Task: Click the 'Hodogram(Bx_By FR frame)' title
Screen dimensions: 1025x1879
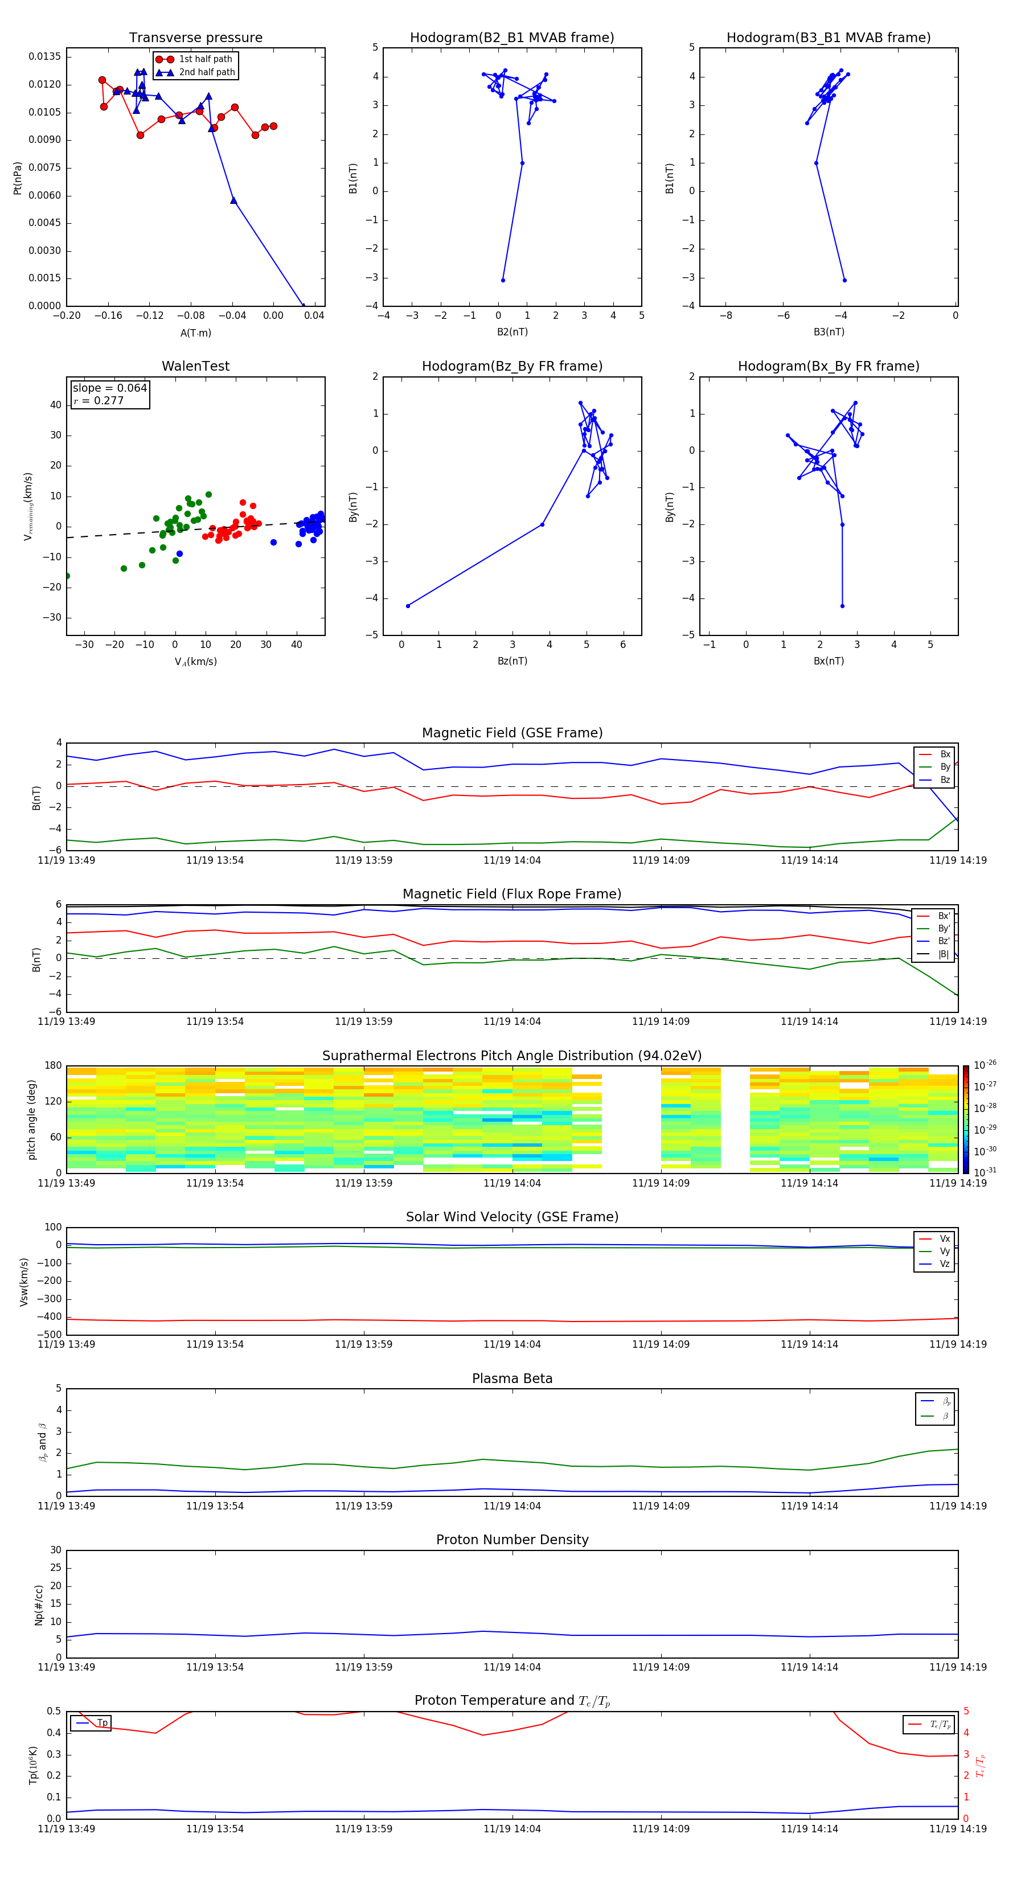Action: [829, 366]
